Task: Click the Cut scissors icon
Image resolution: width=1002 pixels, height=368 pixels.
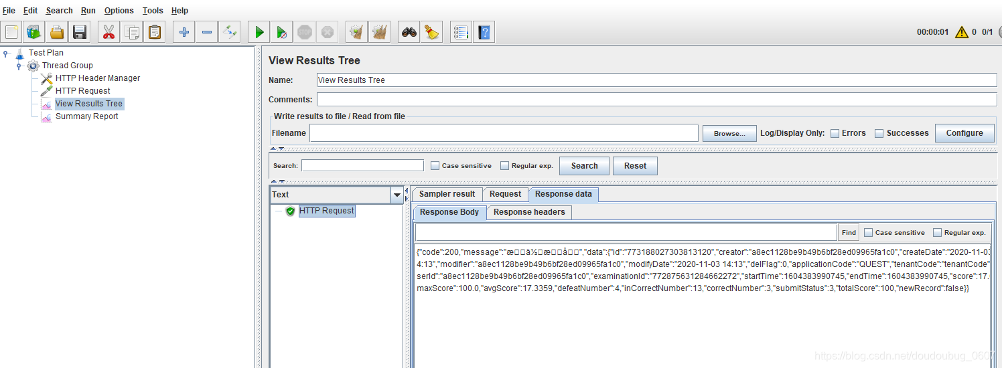Action: [x=109, y=31]
